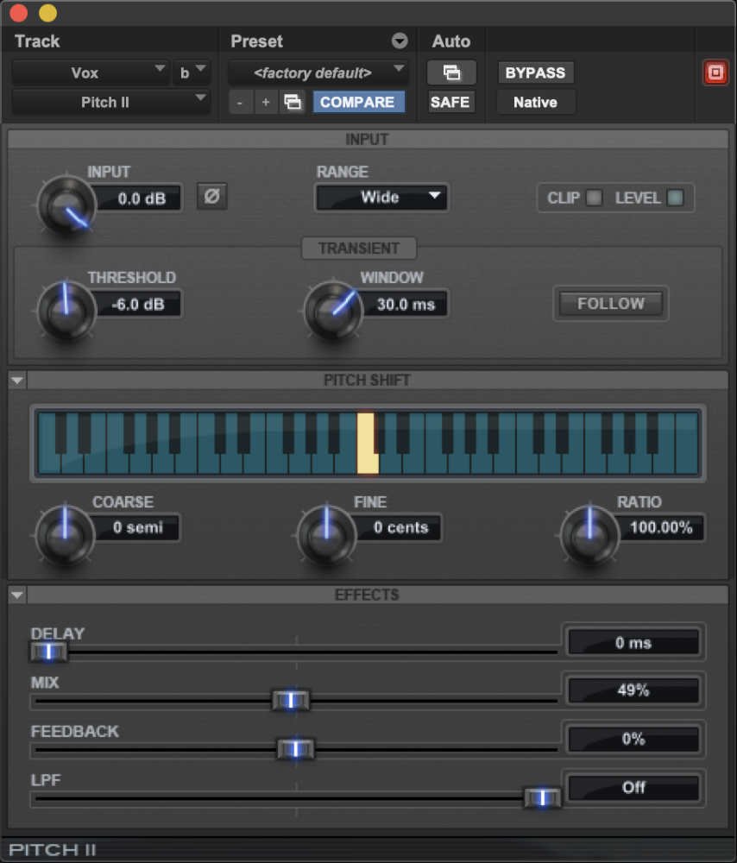
Task: Activate the FOLLOW button
Action: (610, 304)
